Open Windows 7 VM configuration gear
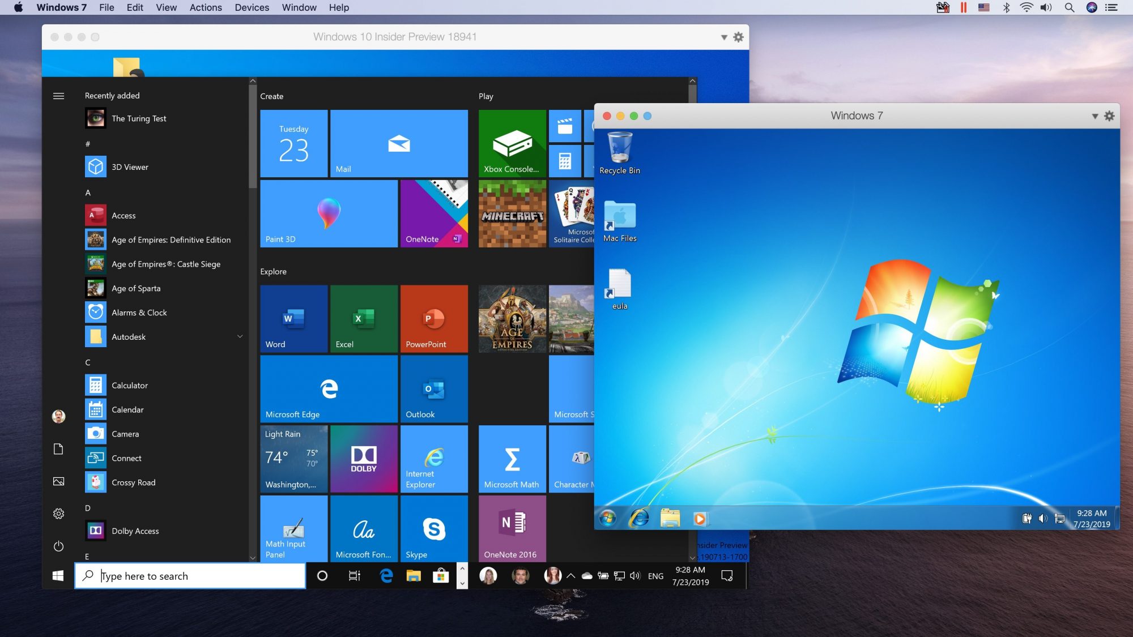This screenshot has height=637, width=1133. [x=1109, y=116]
